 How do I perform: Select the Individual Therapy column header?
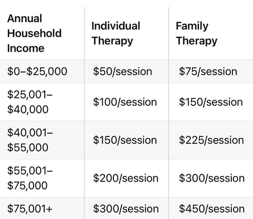(116, 33)
